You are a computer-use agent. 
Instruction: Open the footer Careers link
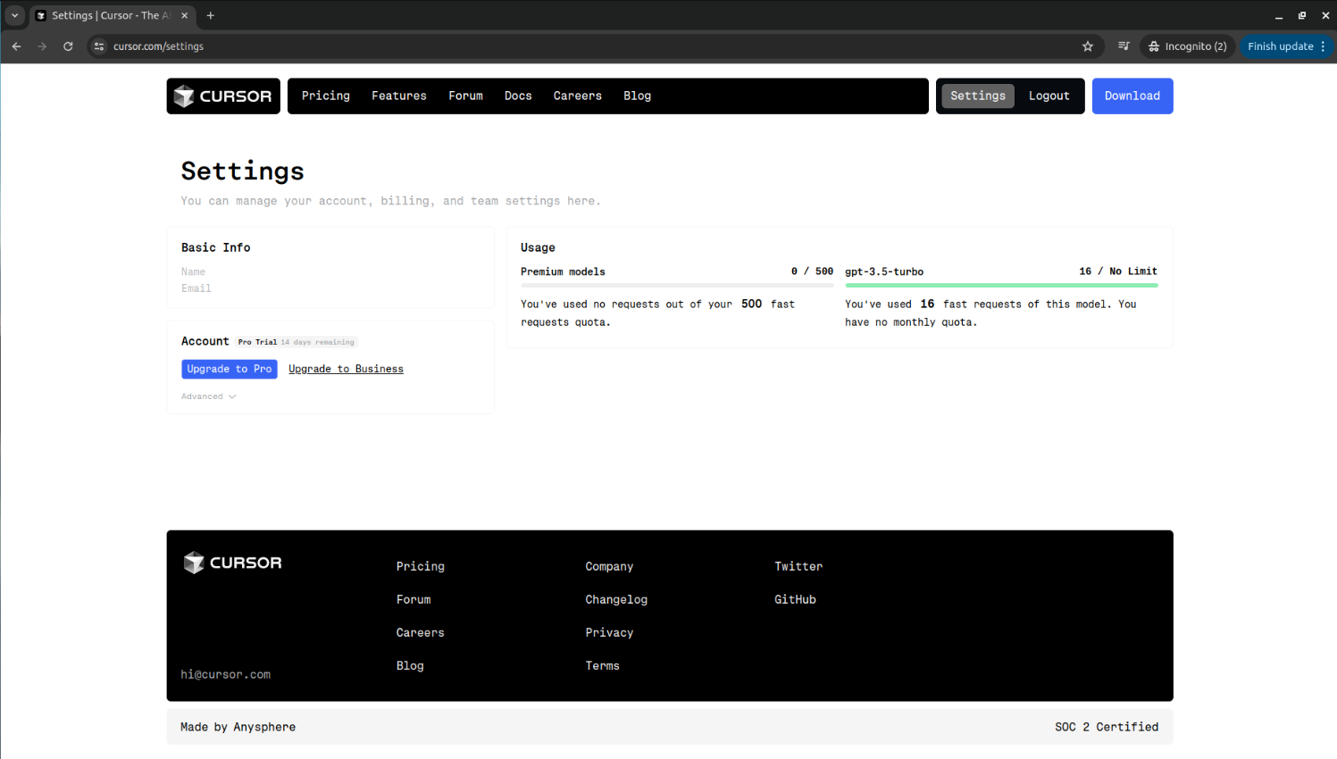point(421,632)
